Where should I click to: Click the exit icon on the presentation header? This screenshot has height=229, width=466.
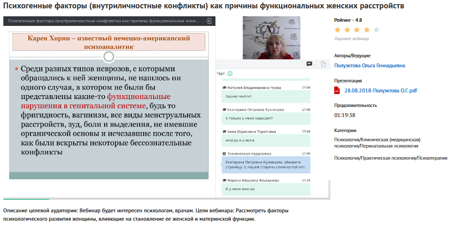click(x=209, y=21)
